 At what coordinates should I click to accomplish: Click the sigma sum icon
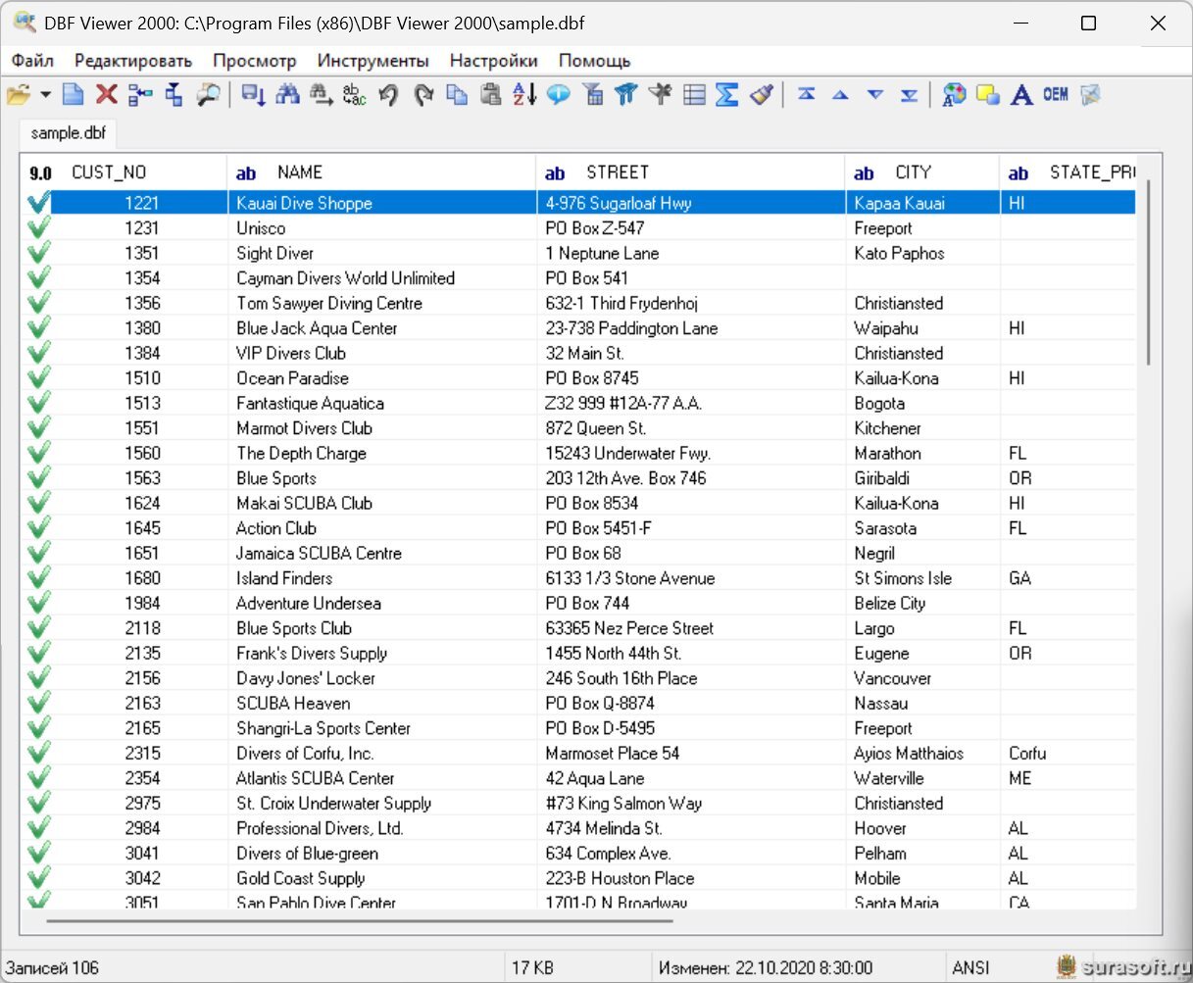pyautogui.click(x=726, y=95)
